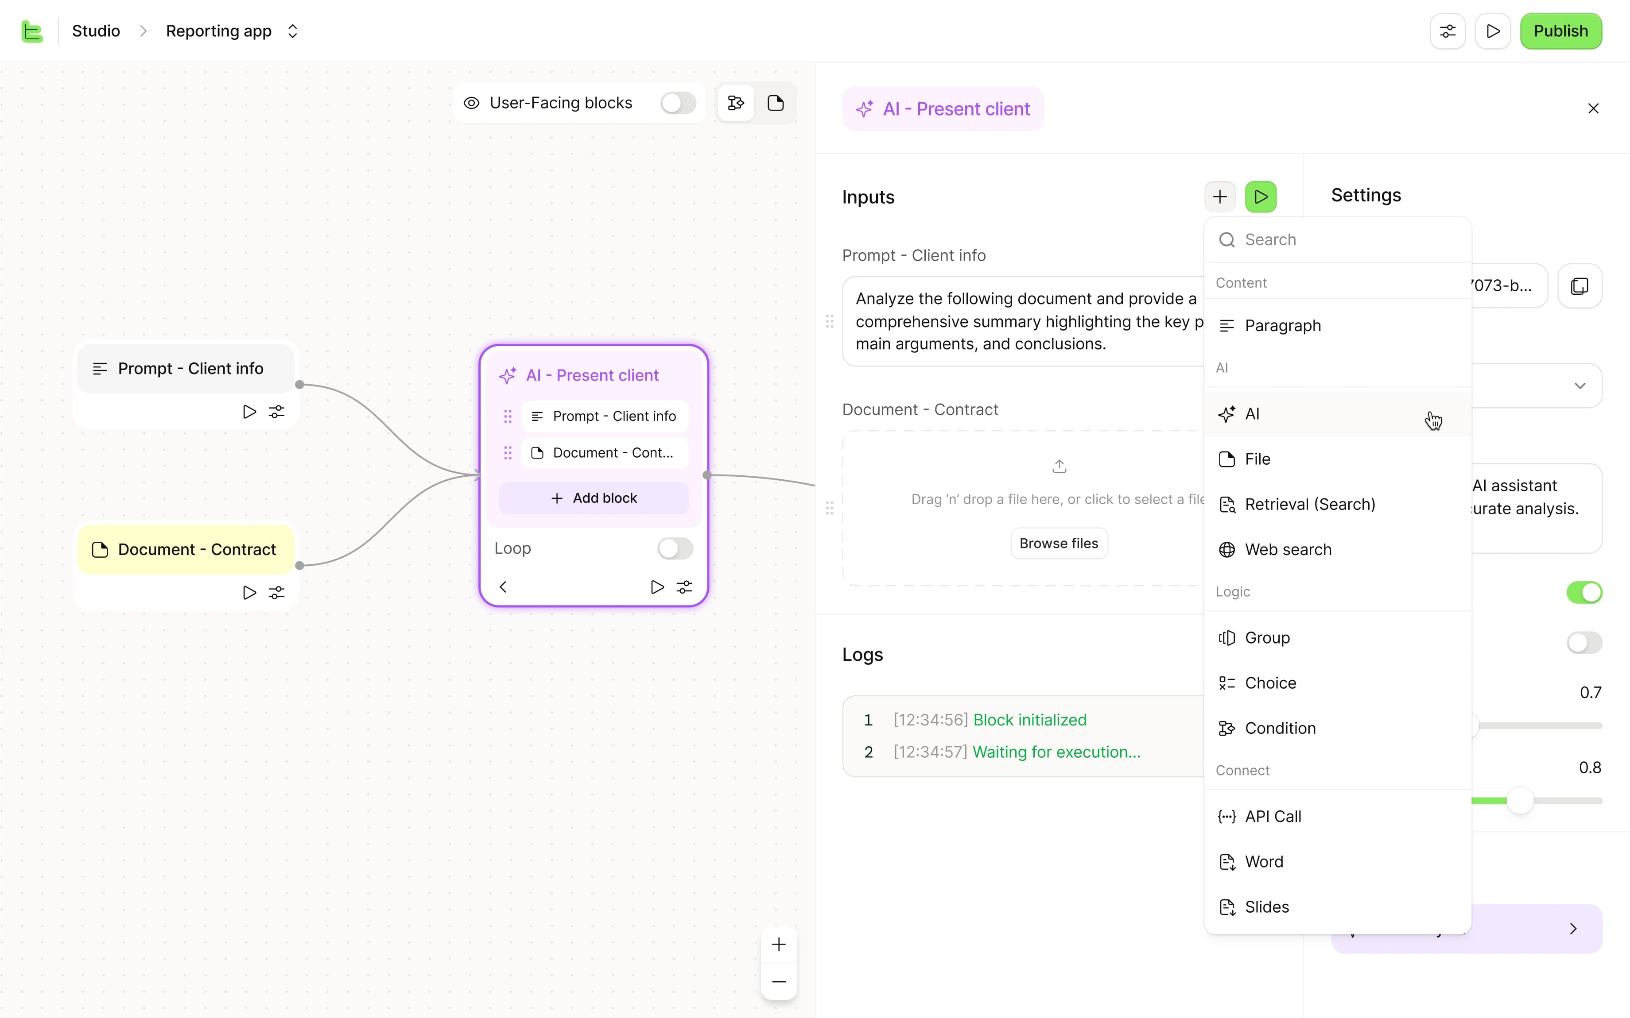Open settings of Prompt - Client info block

[277, 411]
